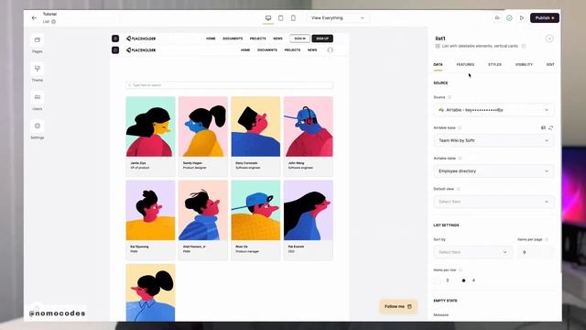The height and width of the screenshot is (330, 586).
Task: Click the open-in-Airtable icon beside Airtable base
Action: [x=543, y=127]
